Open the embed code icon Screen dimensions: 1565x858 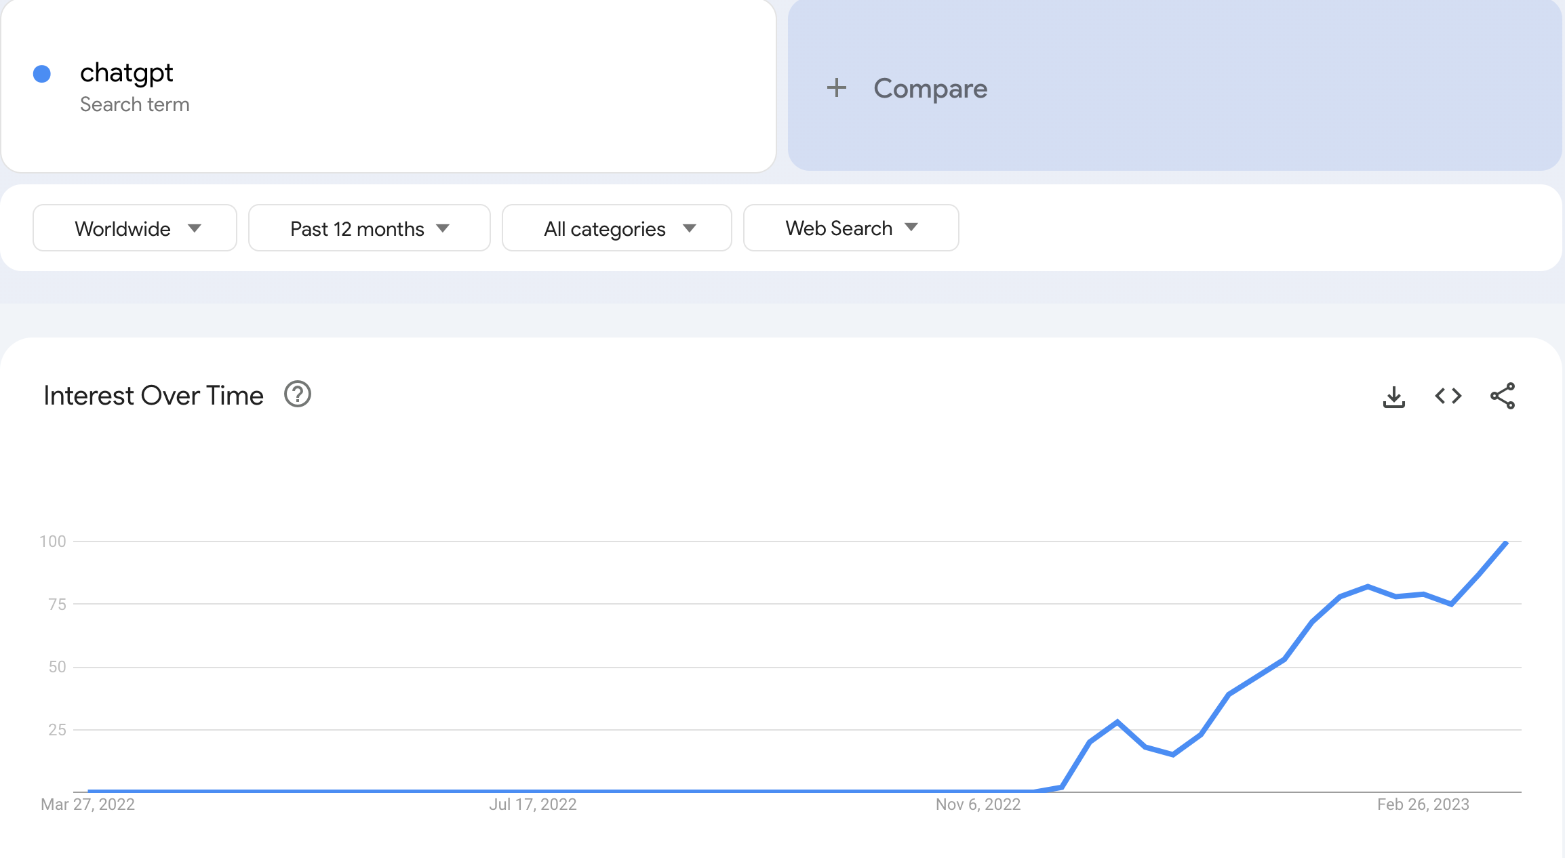[x=1448, y=396]
